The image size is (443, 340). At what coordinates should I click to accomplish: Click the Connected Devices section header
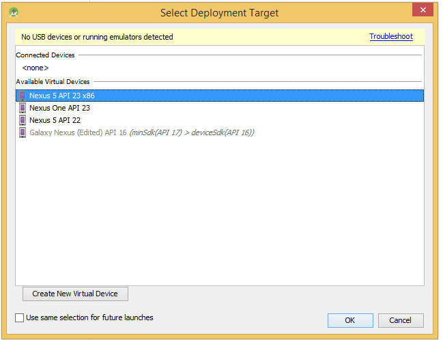[x=45, y=55]
